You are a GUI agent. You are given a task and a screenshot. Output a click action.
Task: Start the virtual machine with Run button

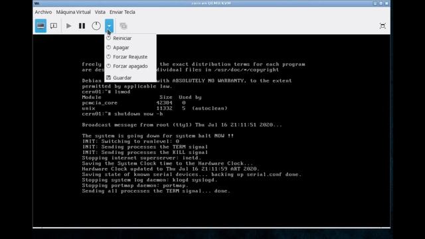coord(68,26)
